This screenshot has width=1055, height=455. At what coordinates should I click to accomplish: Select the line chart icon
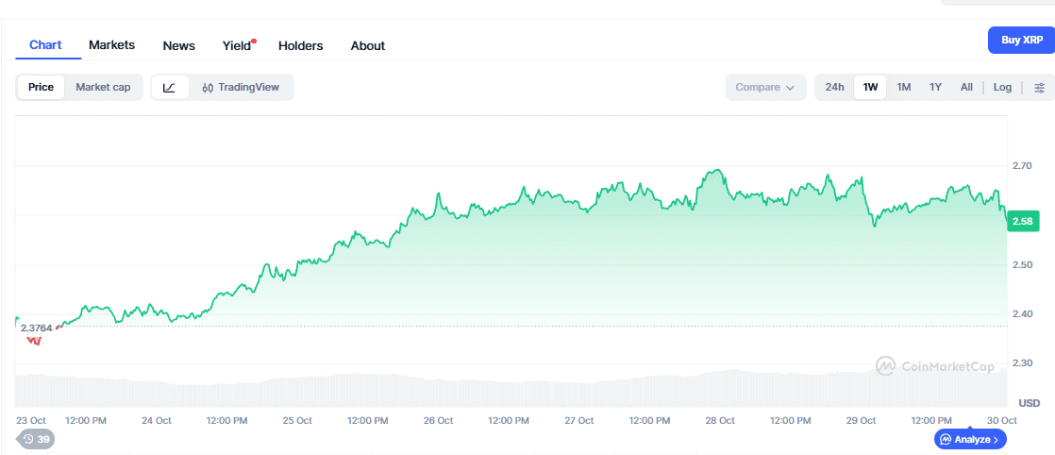pyautogui.click(x=169, y=88)
